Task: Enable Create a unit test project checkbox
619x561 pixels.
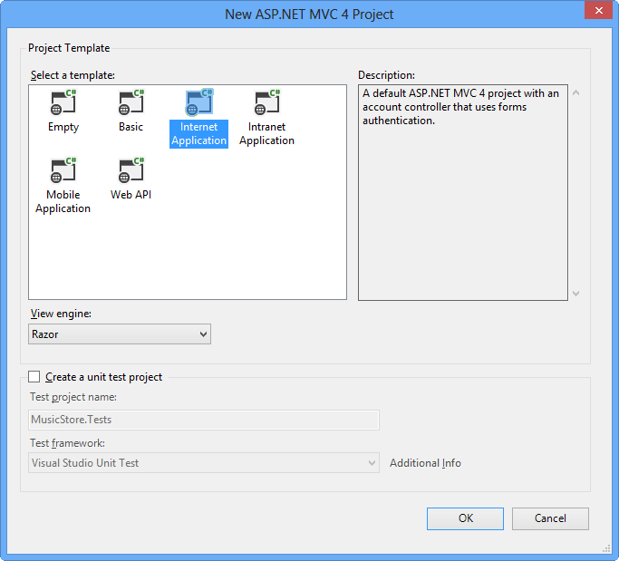Action: 34,377
